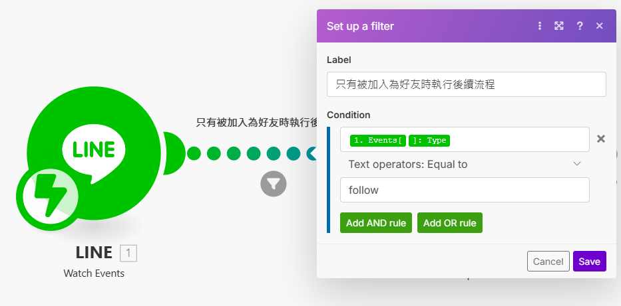The width and height of the screenshot is (621, 306).
Task: Save the filter settings
Action: pos(589,262)
